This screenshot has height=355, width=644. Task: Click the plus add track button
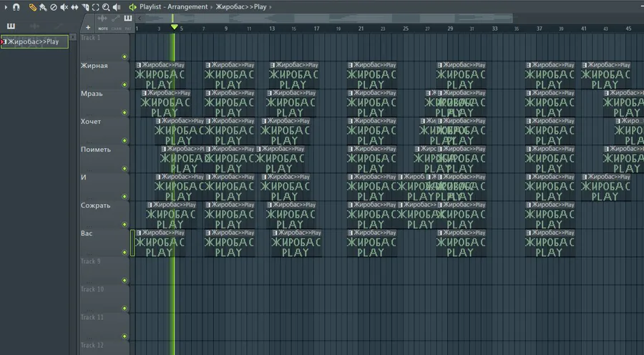pyautogui.click(x=88, y=27)
